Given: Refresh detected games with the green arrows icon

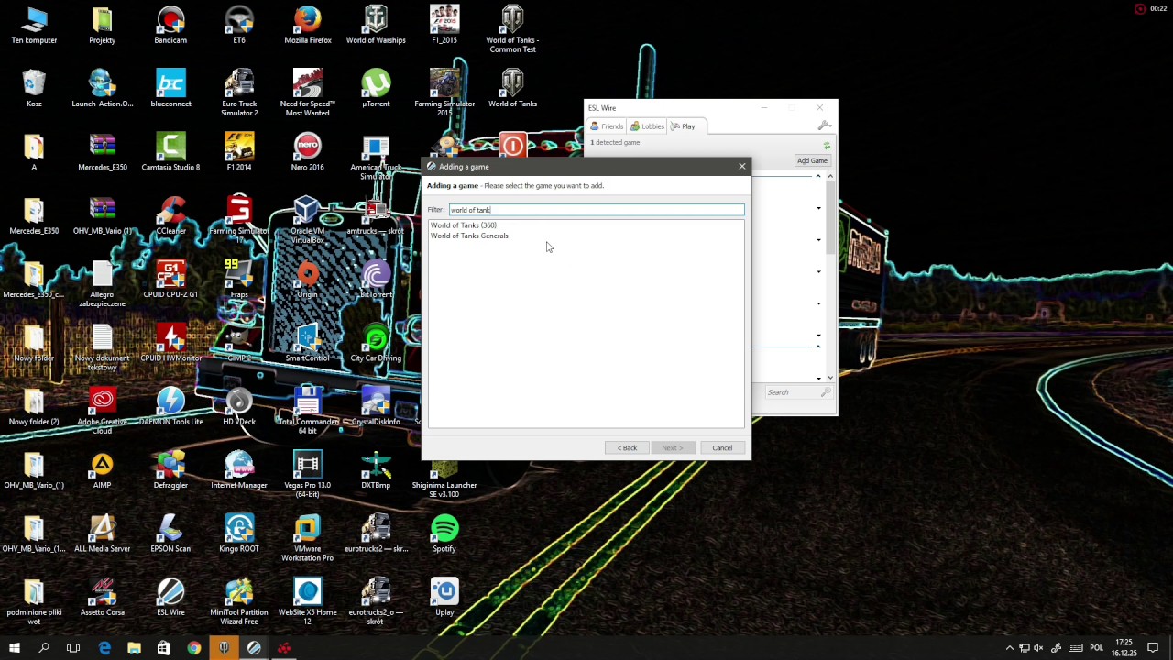Looking at the screenshot, I should (x=827, y=145).
